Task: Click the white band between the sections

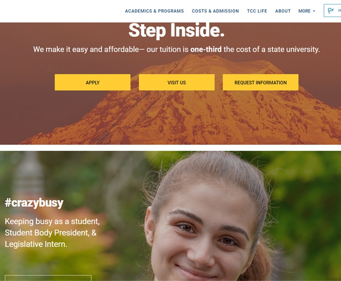Action: (x=170, y=148)
